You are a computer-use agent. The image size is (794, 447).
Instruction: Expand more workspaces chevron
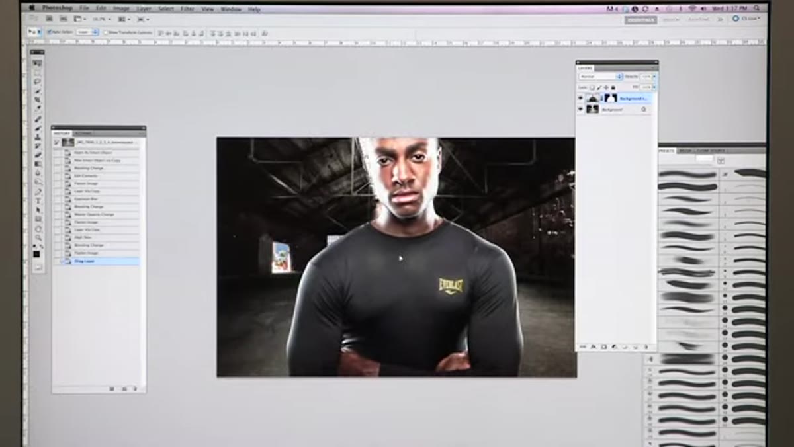[720, 20]
